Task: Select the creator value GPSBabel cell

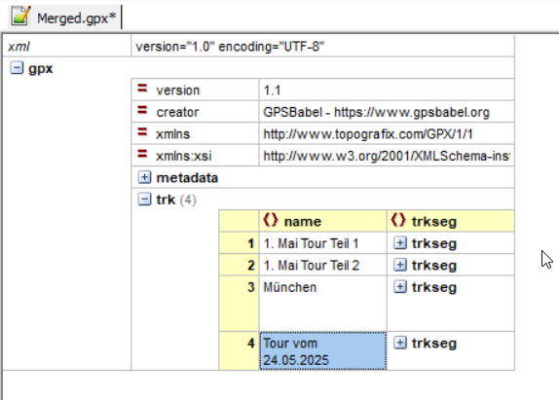Action: pos(387,112)
